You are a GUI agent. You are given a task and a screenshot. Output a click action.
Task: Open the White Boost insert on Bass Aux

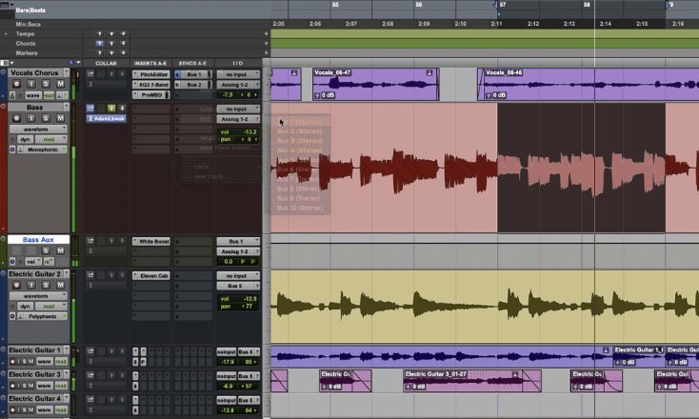151,241
